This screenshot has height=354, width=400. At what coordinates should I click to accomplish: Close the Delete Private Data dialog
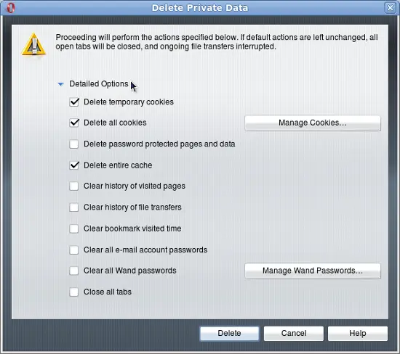tap(390, 8)
